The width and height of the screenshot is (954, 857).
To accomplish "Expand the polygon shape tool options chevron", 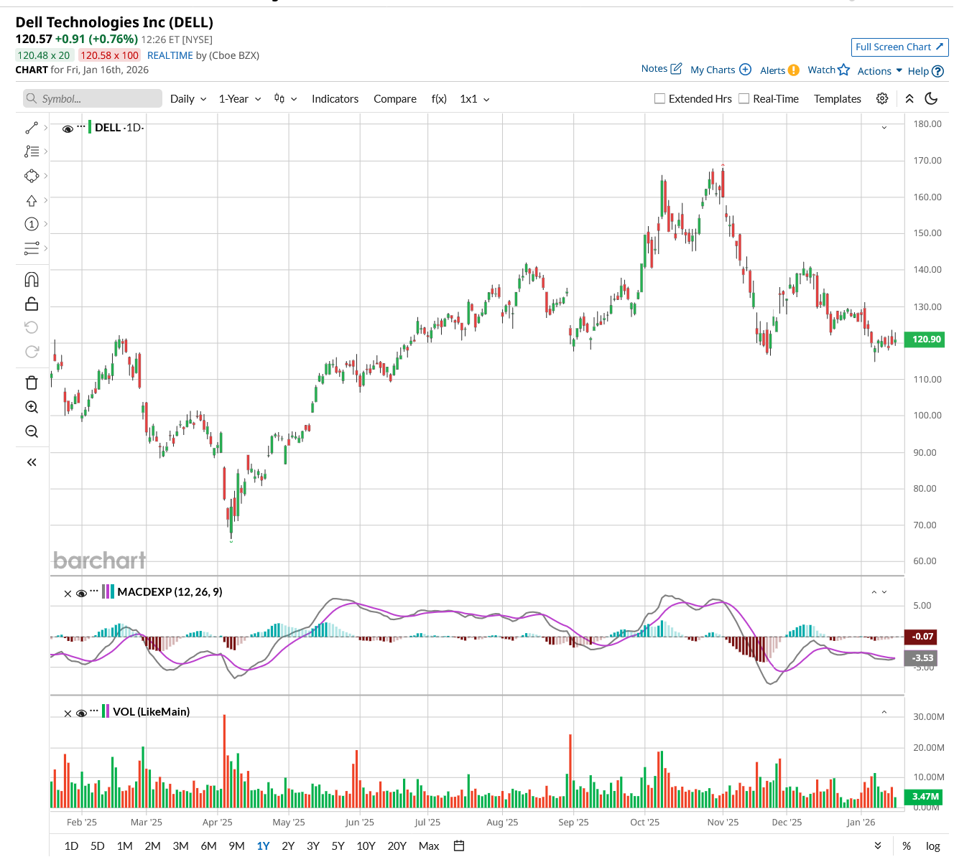I will (x=46, y=176).
